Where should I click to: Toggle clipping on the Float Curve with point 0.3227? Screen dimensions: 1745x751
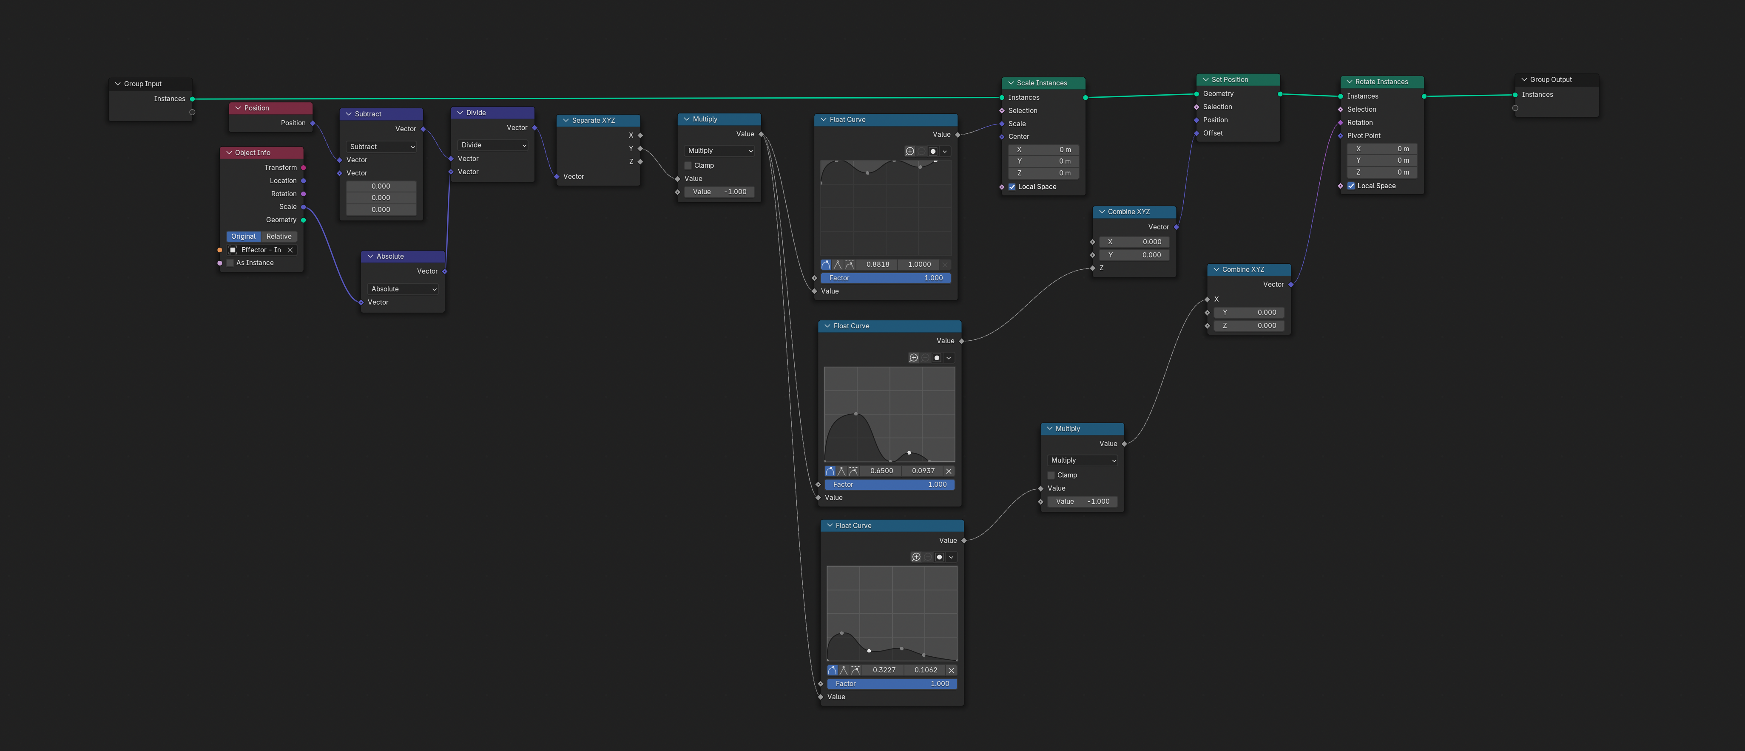[x=940, y=557]
